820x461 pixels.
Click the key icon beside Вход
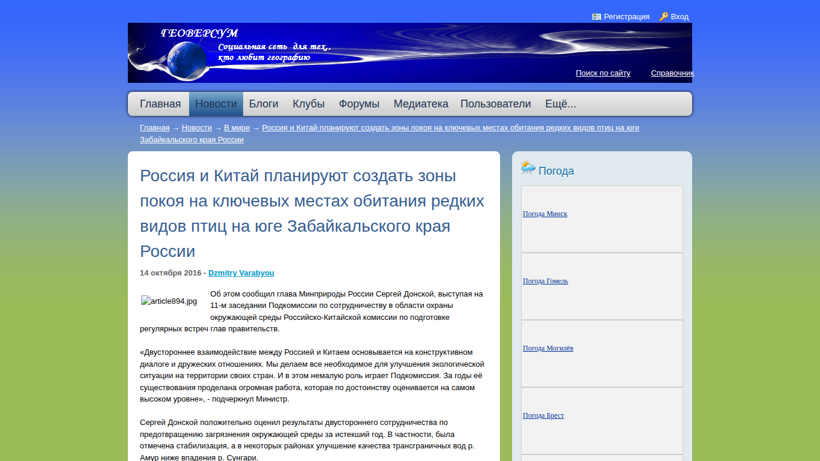click(663, 17)
